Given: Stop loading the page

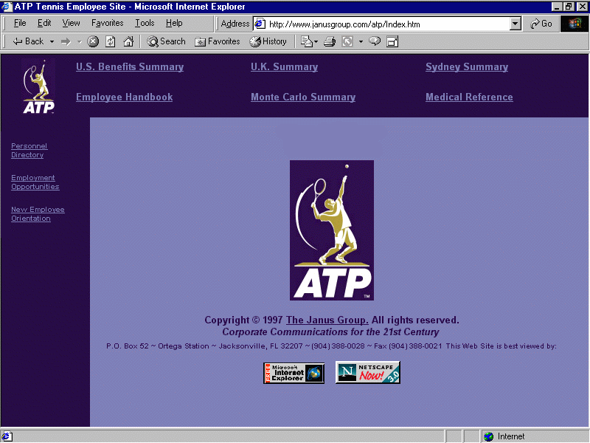Looking at the screenshot, I should point(93,41).
